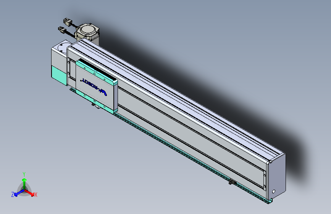Select the lower cable connector plug near the motor
331x214 pixels.
[x=61, y=29]
